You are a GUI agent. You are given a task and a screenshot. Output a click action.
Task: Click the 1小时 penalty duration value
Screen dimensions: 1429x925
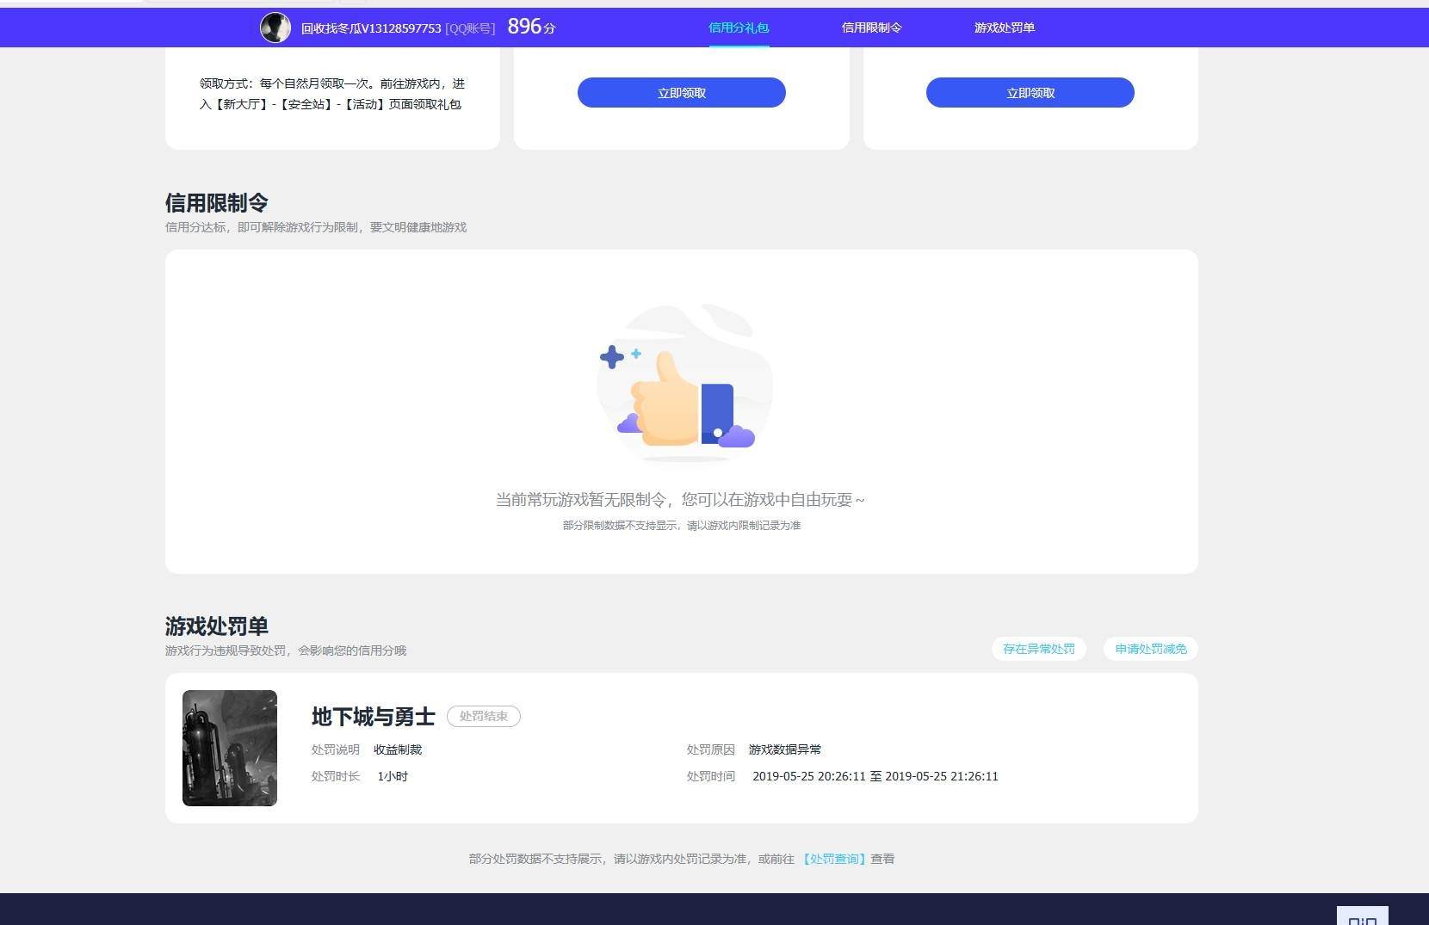[393, 776]
